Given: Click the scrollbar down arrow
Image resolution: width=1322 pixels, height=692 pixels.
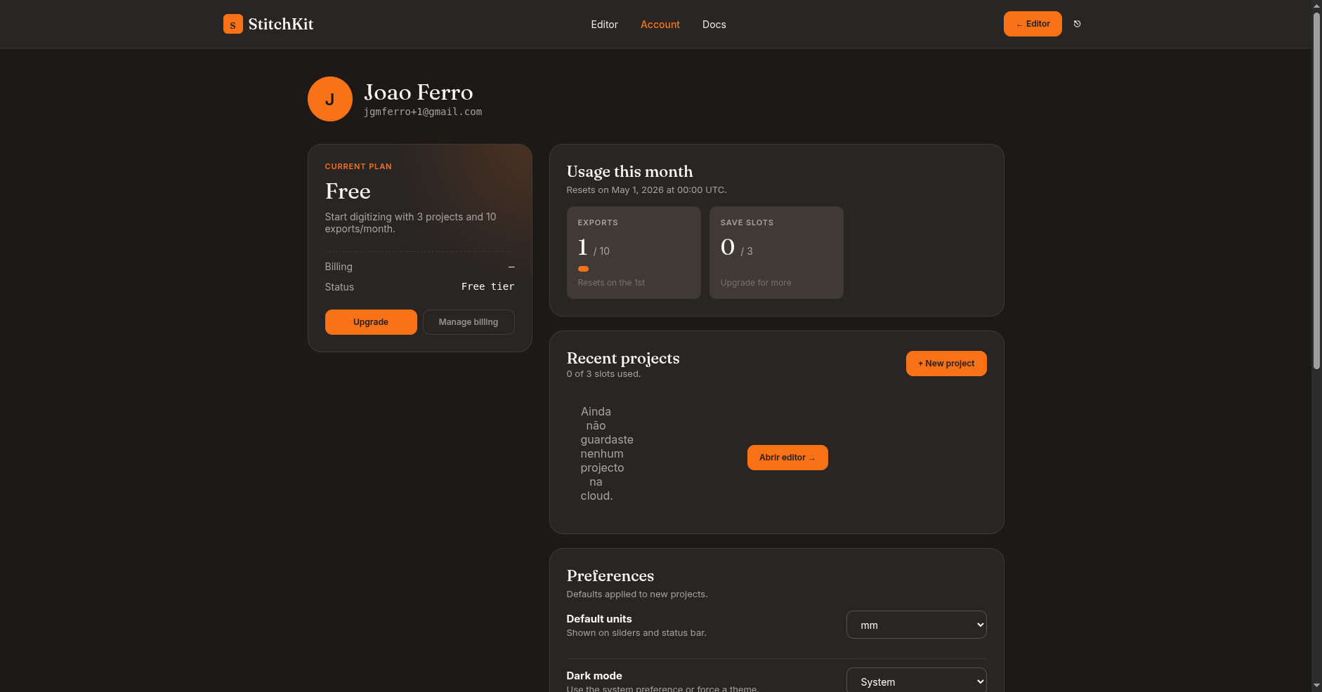Looking at the screenshot, I should tap(1316, 686).
